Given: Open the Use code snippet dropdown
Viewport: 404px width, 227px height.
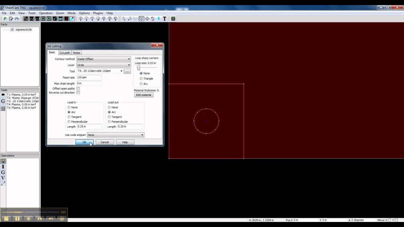Looking at the screenshot, I should coord(116,135).
